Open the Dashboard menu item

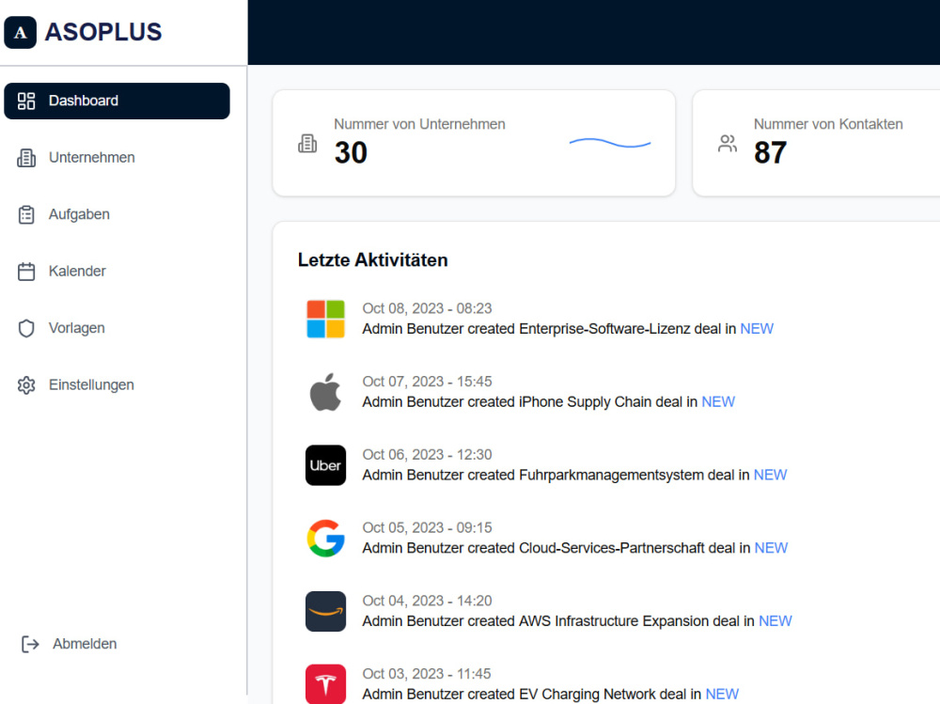pyautogui.click(x=117, y=101)
